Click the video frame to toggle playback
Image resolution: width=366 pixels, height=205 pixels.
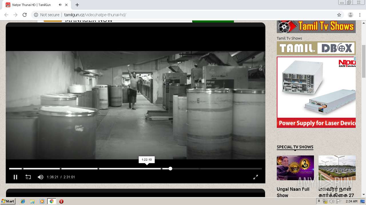tap(136, 105)
